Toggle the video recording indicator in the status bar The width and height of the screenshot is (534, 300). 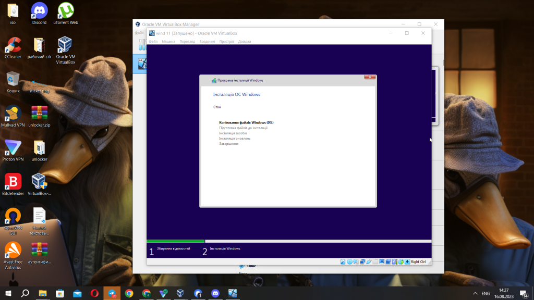pyautogui.click(x=388, y=261)
